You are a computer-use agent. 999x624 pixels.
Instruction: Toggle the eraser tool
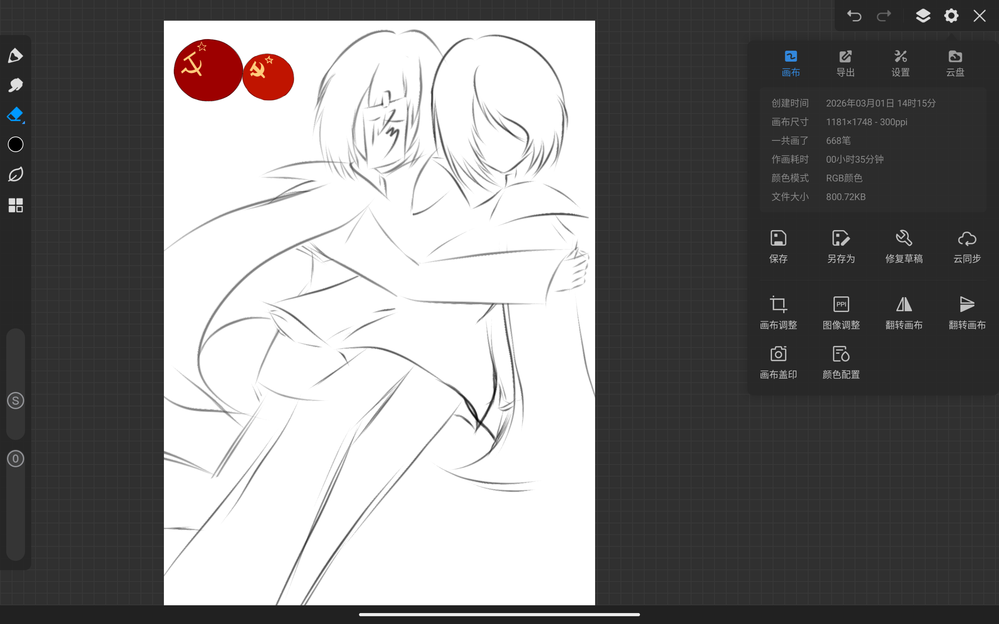[x=15, y=115]
